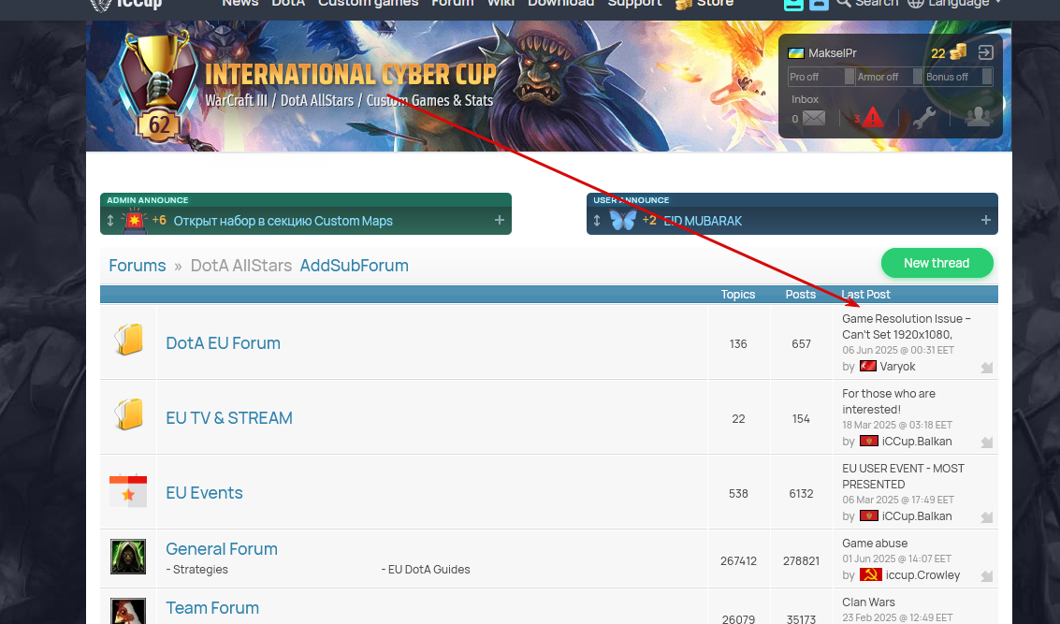Open EID MUBARAK user announcement
Screen dimensions: 1060x624
click(x=703, y=221)
